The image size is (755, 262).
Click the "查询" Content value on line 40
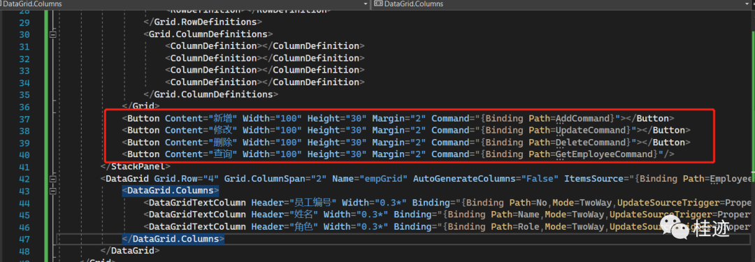point(222,154)
